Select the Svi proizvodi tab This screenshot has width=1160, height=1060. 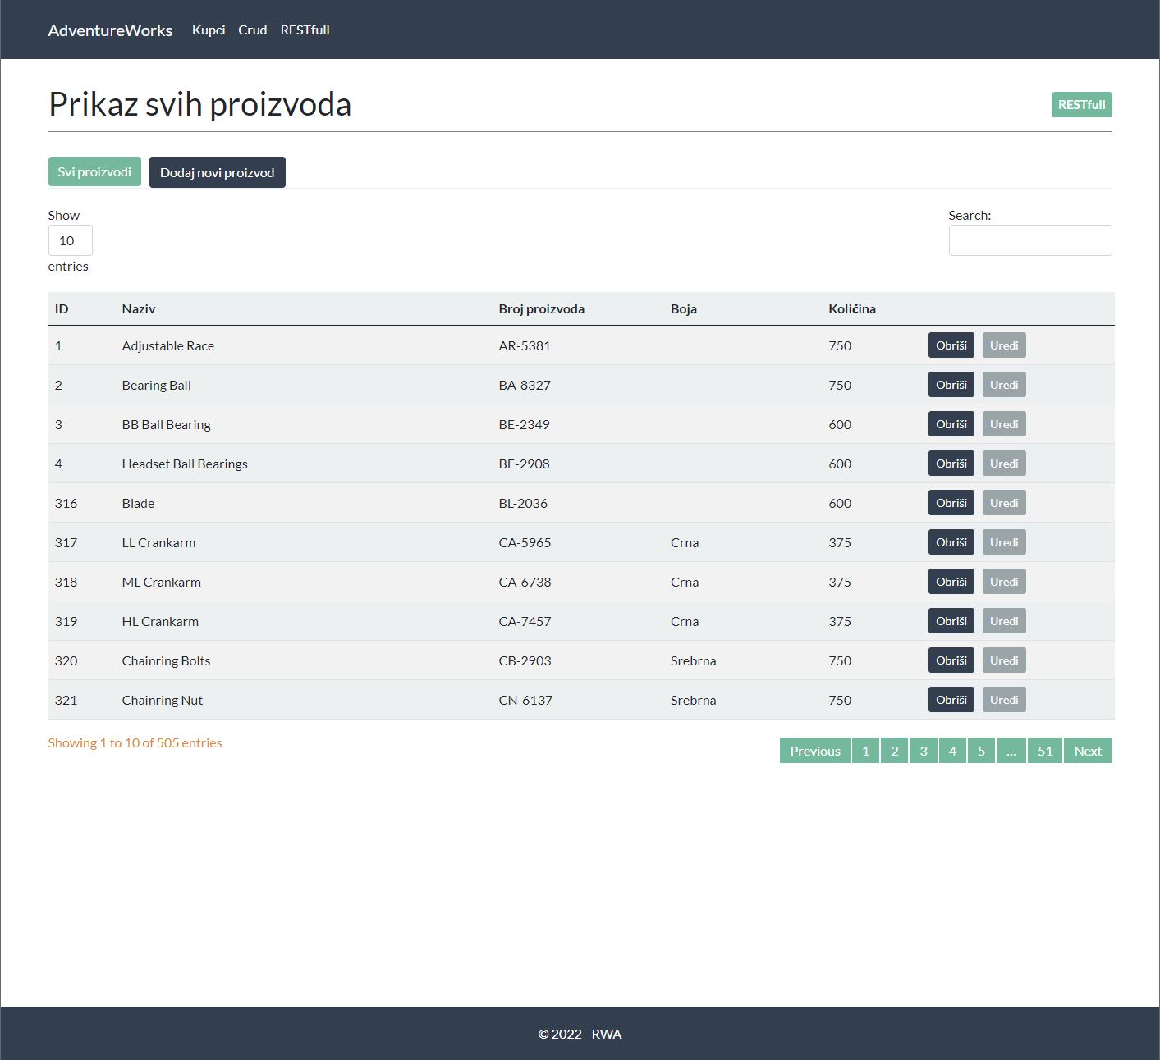94,171
